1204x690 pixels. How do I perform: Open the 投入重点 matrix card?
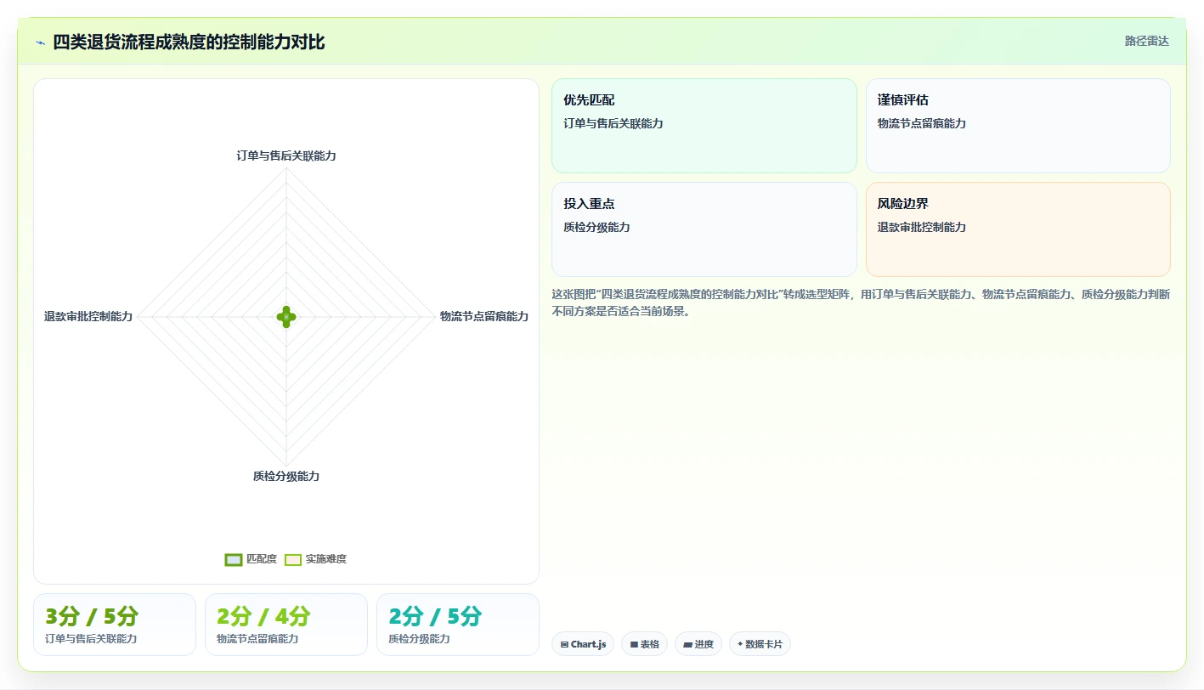point(704,229)
